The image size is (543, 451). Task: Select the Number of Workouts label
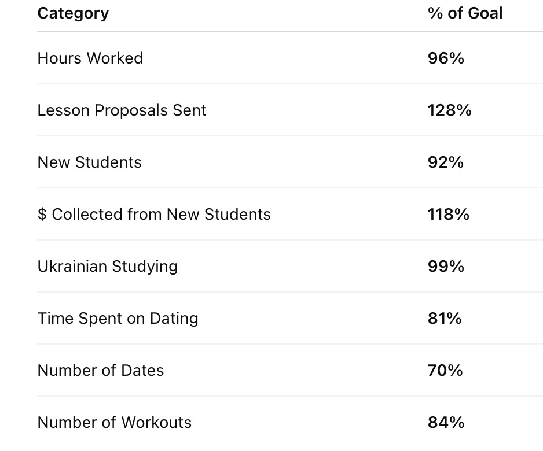point(114,423)
